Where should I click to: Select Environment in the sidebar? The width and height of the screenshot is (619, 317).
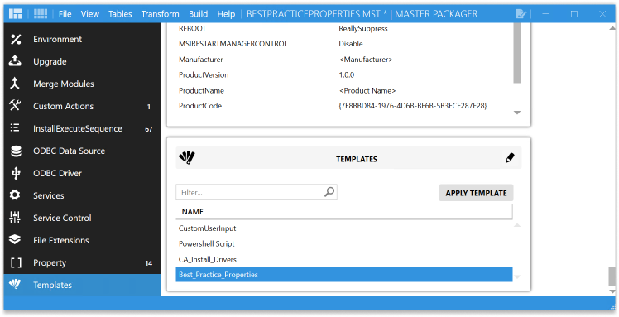(83, 39)
